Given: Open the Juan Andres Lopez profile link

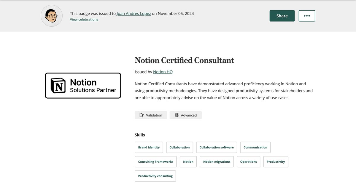Looking at the screenshot, I should point(134,13).
